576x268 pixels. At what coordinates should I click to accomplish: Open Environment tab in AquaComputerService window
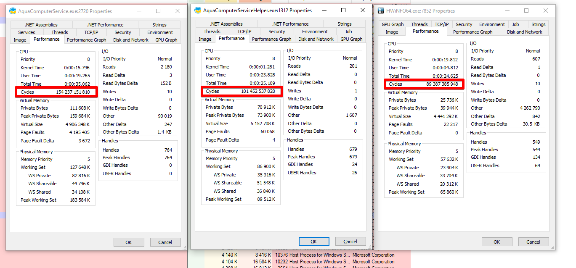tap(160, 32)
